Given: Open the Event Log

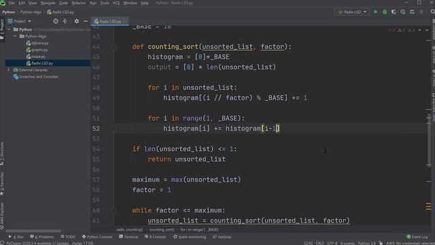Looking at the screenshot, I should pyautogui.click(x=417, y=237).
